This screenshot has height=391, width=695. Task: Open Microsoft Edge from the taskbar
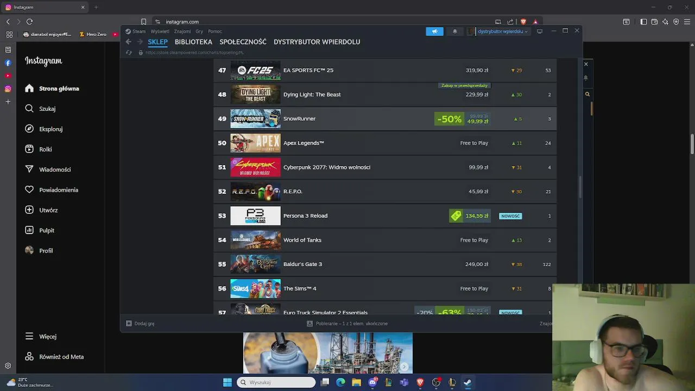click(x=340, y=382)
